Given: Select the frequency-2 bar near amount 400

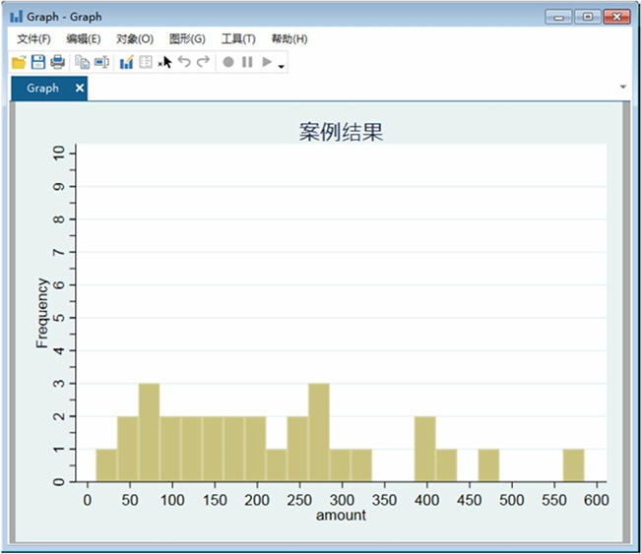Looking at the screenshot, I should [x=425, y=449].
